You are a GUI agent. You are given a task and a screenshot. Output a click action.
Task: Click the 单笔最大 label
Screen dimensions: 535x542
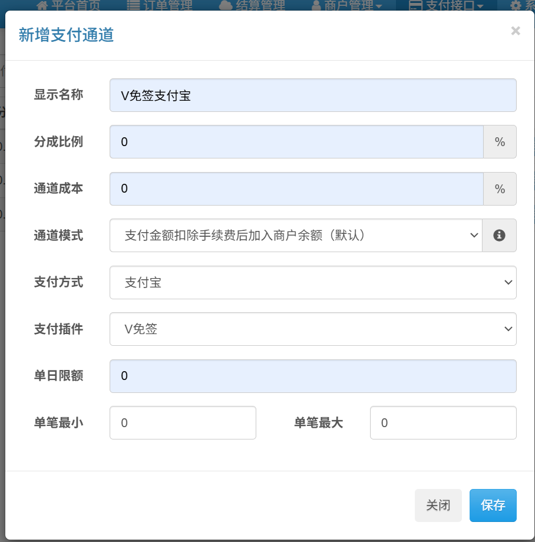[318, 423]
